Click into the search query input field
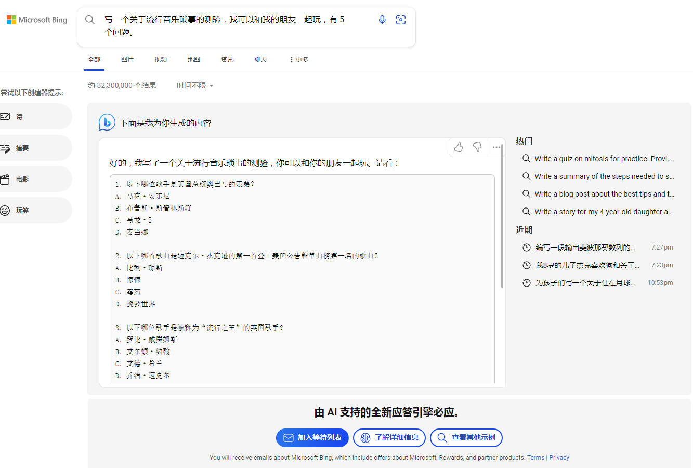 (225, 25)
